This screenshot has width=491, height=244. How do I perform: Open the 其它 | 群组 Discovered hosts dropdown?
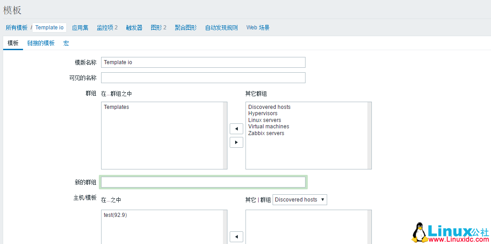click(300, 200)
